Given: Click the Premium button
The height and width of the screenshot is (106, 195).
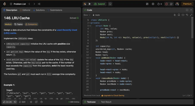Looking at the screenshot, I should [187, 4].
